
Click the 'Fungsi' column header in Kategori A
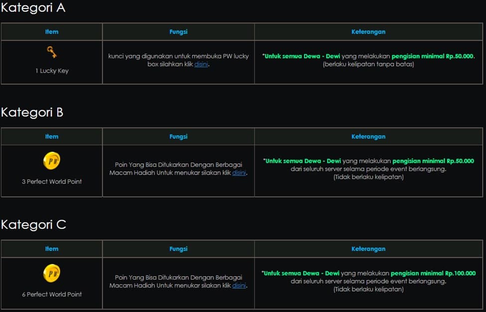point(178,32)
